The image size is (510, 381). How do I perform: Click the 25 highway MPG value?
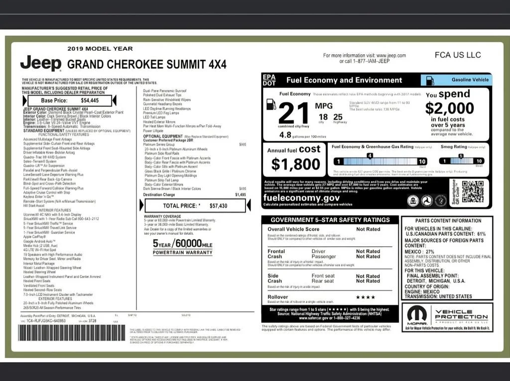coord(338,117)
